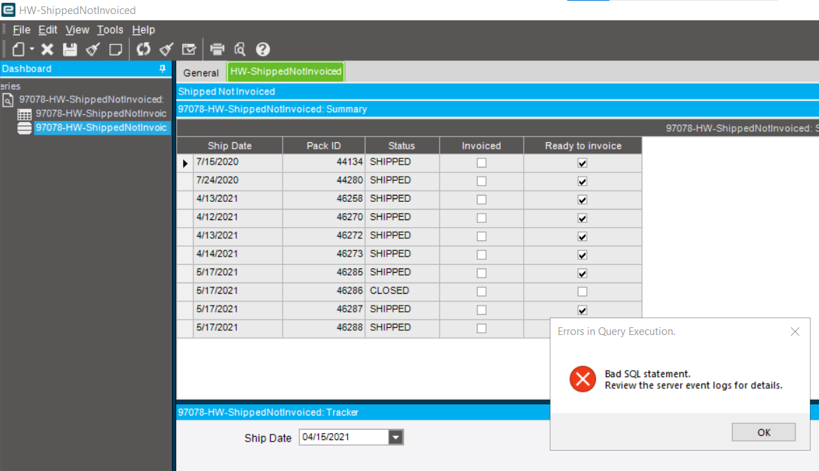The height and width of the screenshot is (471, 819).
Task: Sort by the Status column header
Action: pyautogui.click(x=402, y=146)
